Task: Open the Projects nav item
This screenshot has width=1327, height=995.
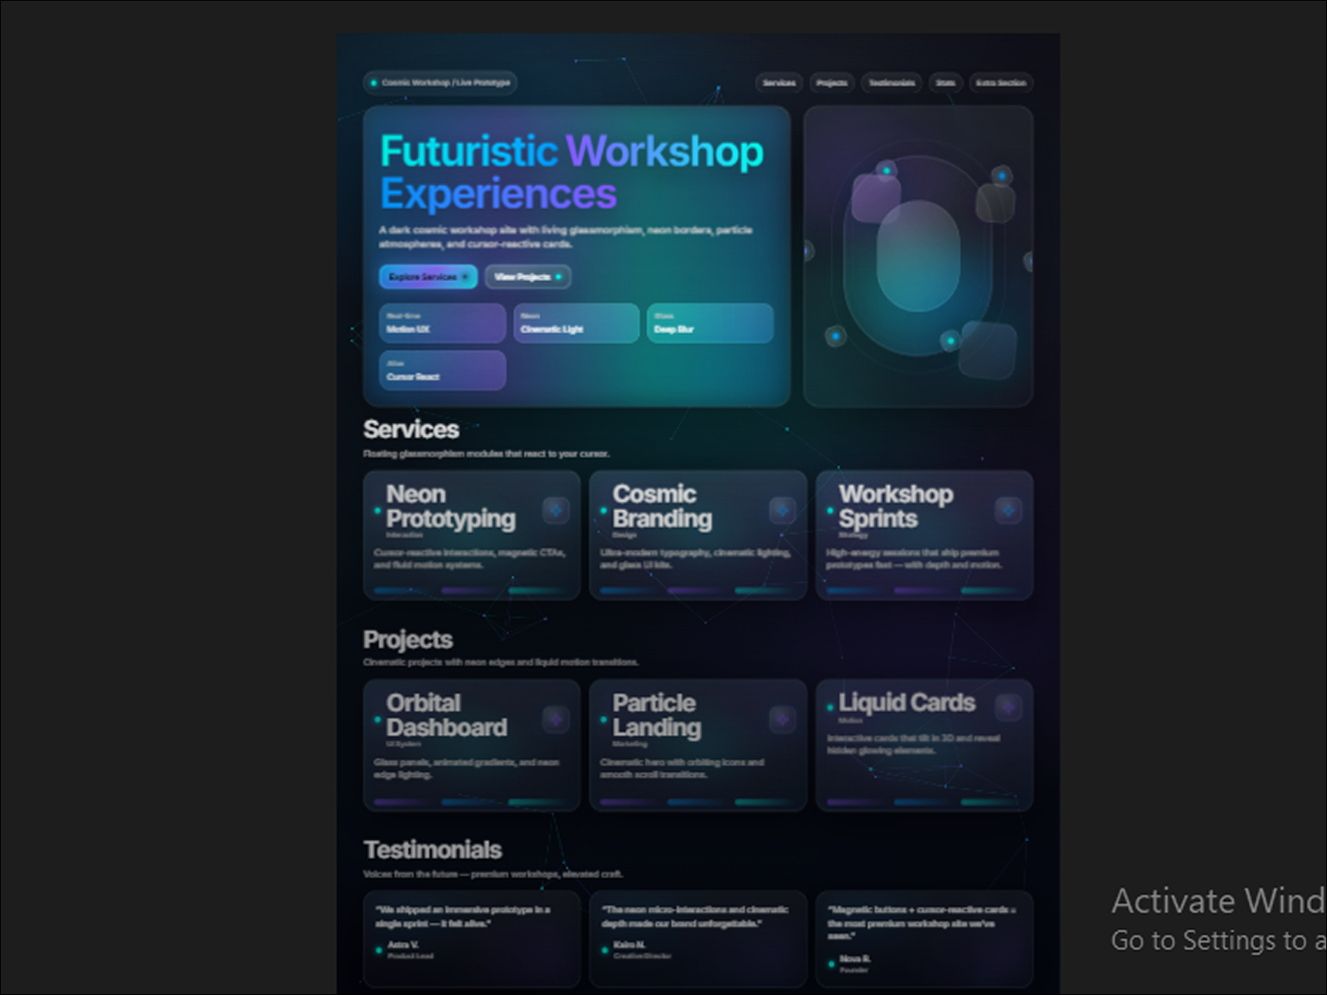Action: click(x=832, y=83)
